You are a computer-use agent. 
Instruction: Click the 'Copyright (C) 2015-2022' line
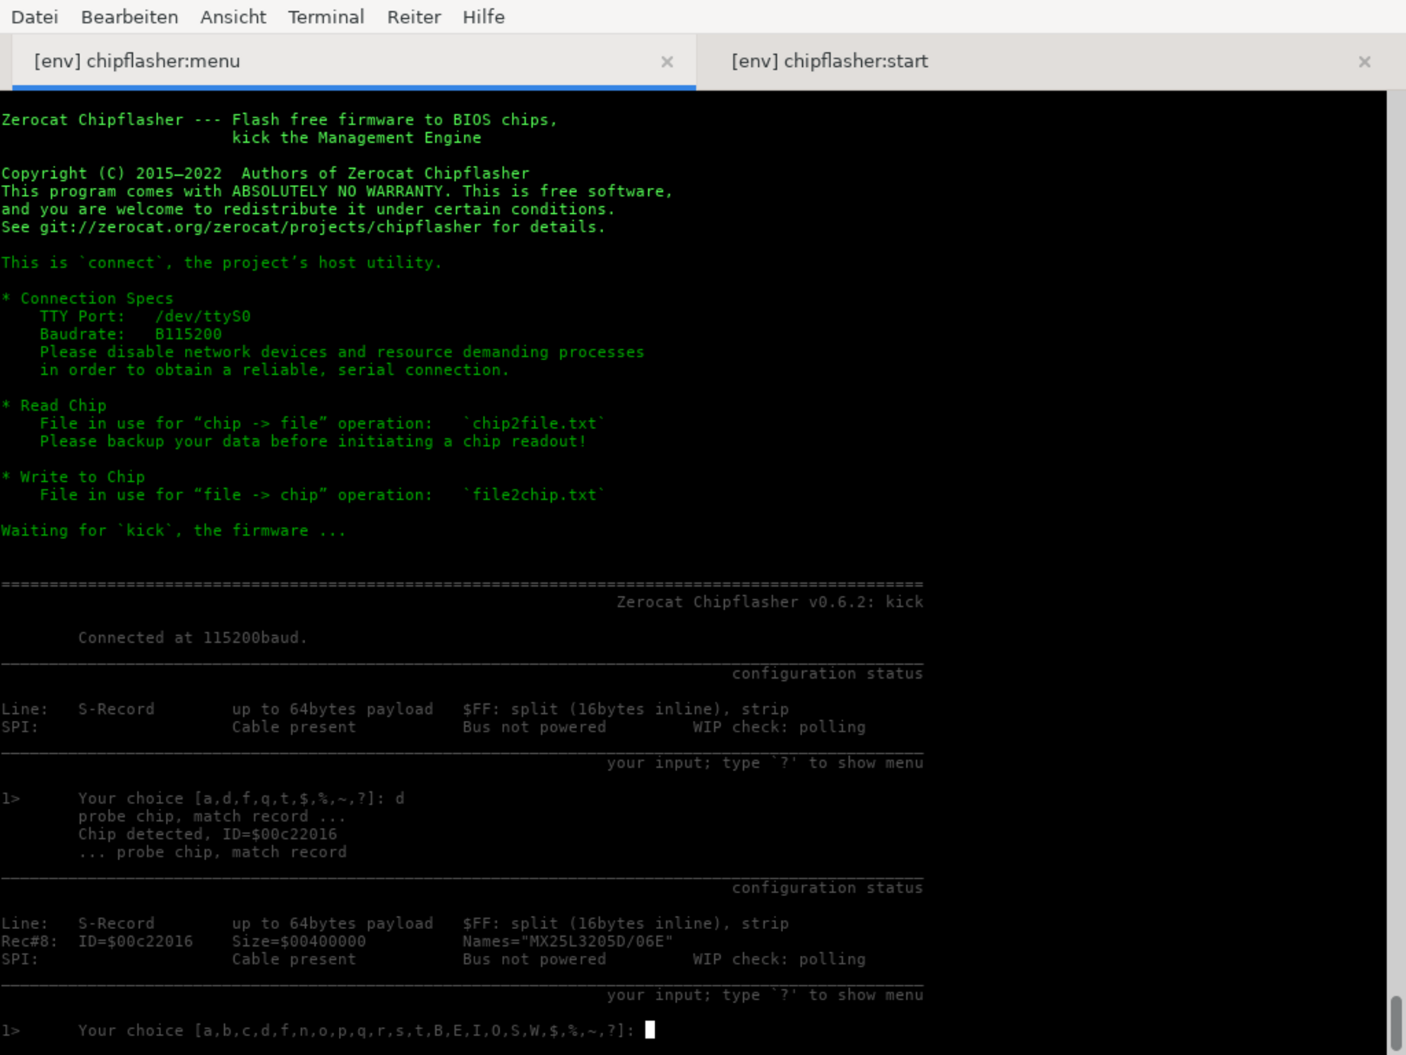click(265, 173)
